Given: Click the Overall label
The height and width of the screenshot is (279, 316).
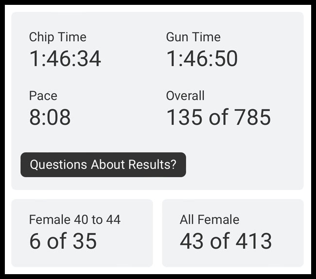Looking at the screenshot, I should pos(185,96).
